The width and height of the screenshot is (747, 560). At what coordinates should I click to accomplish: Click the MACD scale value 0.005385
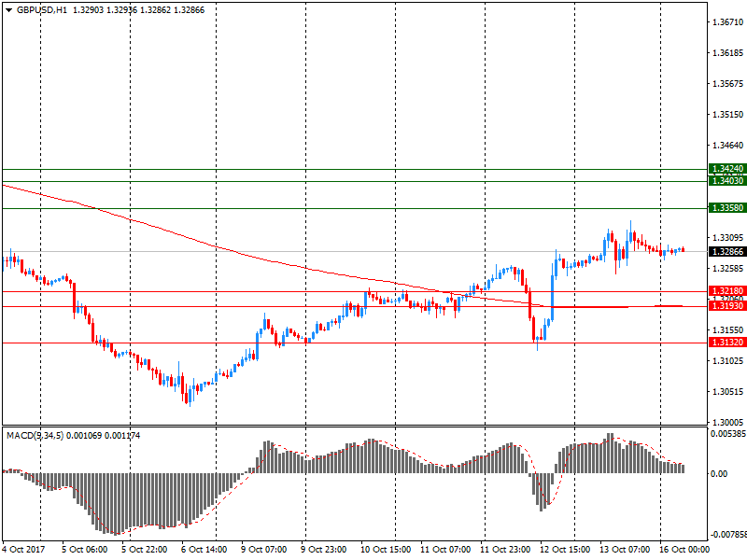[x=728, y=434]
